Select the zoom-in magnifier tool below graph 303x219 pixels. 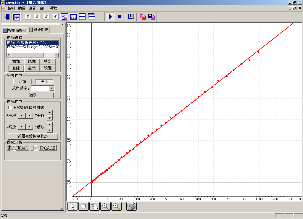pos(105,207)
